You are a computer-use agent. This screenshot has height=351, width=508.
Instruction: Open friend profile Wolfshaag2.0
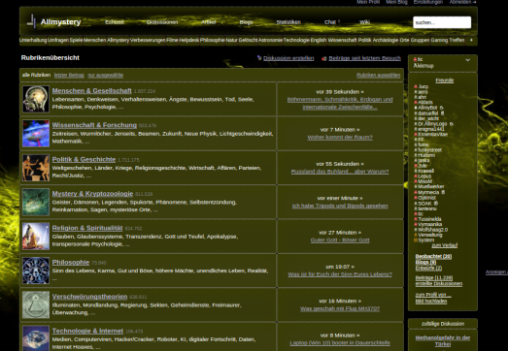coord(432,230)
